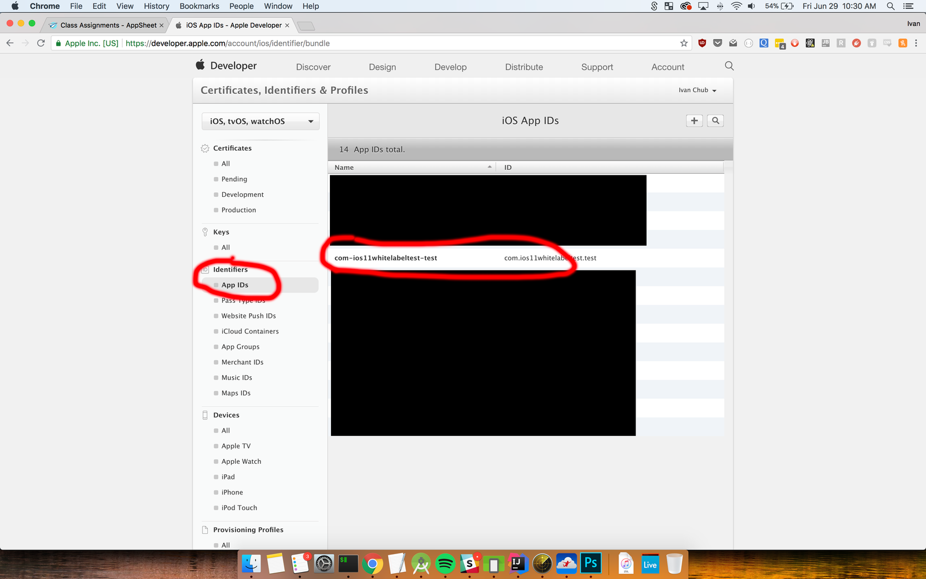Screen dimensions: 926x579
Task: Bookmark this page with the star icon
Action: click(x=684, y=43)
